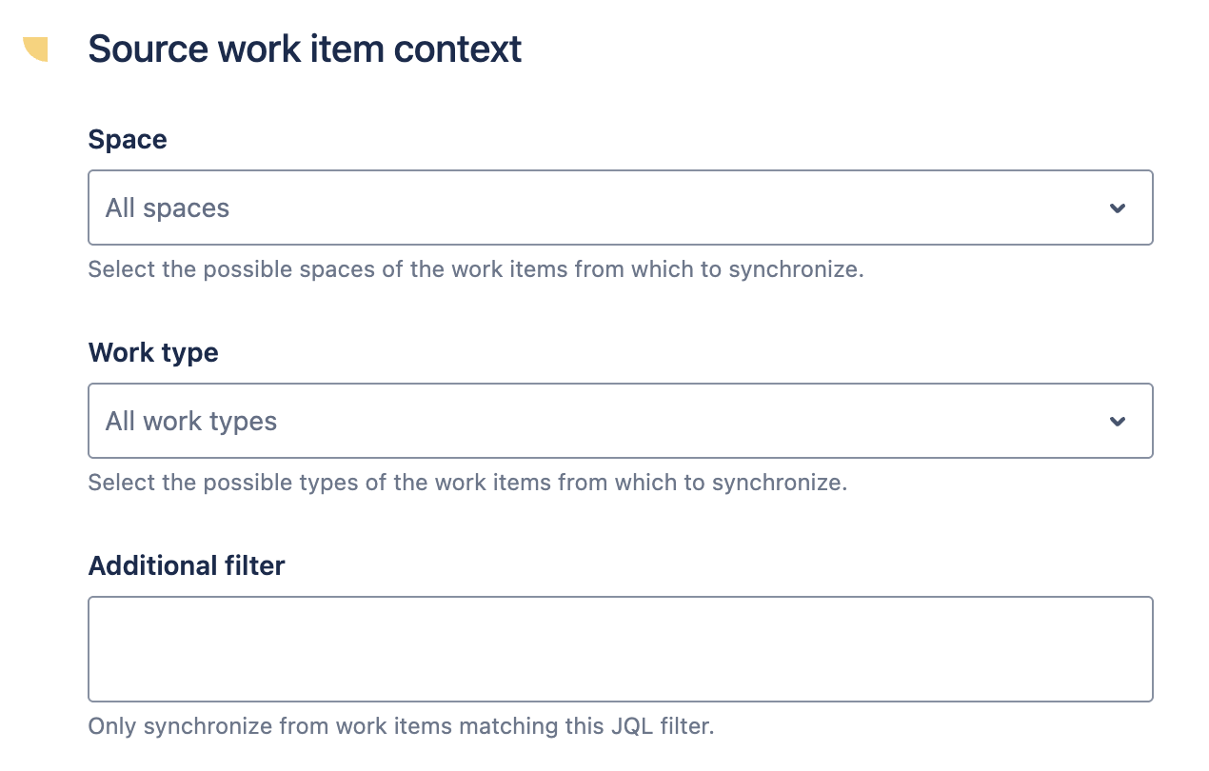Click the help text about possible spaces

476,269
